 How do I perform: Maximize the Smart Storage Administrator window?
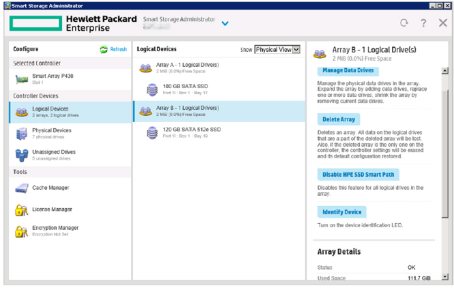[440, 5]
